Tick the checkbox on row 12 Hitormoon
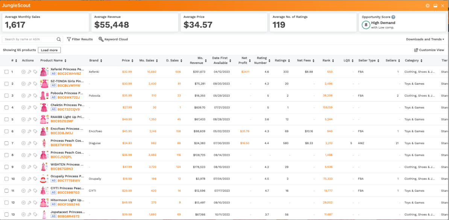This screenshot has height=220, width=449. 6,203
